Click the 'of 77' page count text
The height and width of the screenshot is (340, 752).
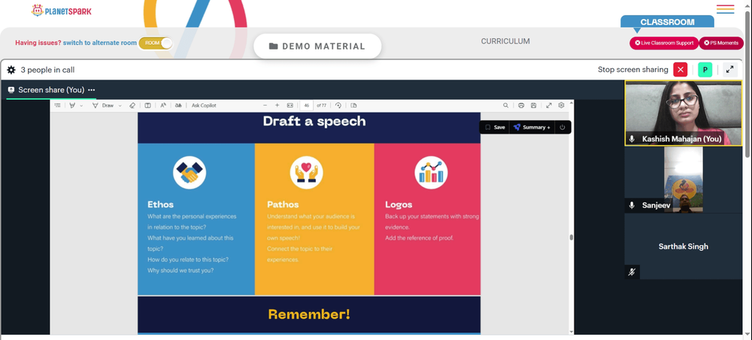point(321,105)
